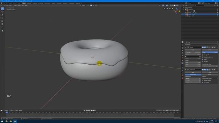Select the Scale tool in toolbar
219x123 pixels.
click(x=2, y=21)
